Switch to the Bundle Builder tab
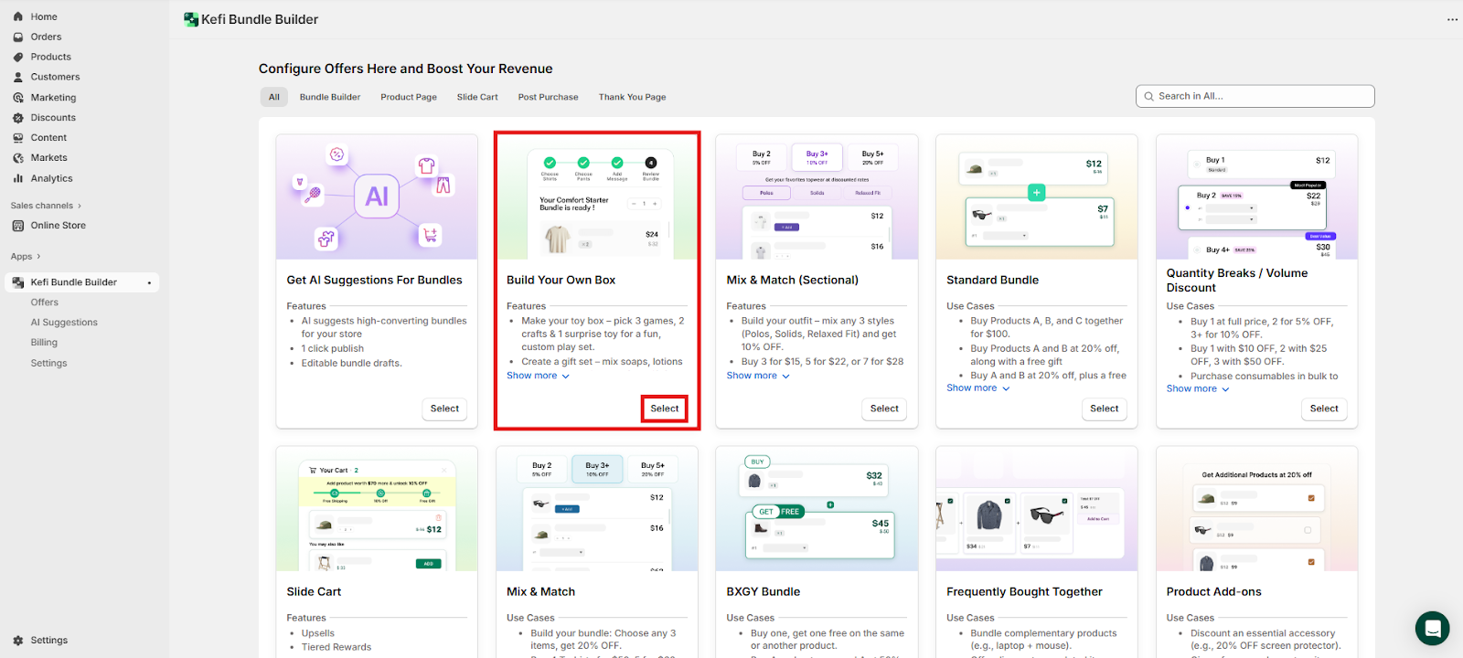 [x=330, y=97]
